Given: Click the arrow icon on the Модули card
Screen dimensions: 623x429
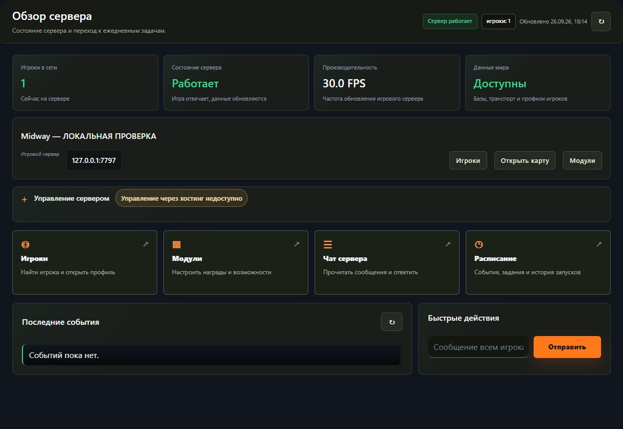Looking at the screenshot, I should coord(297,244).
